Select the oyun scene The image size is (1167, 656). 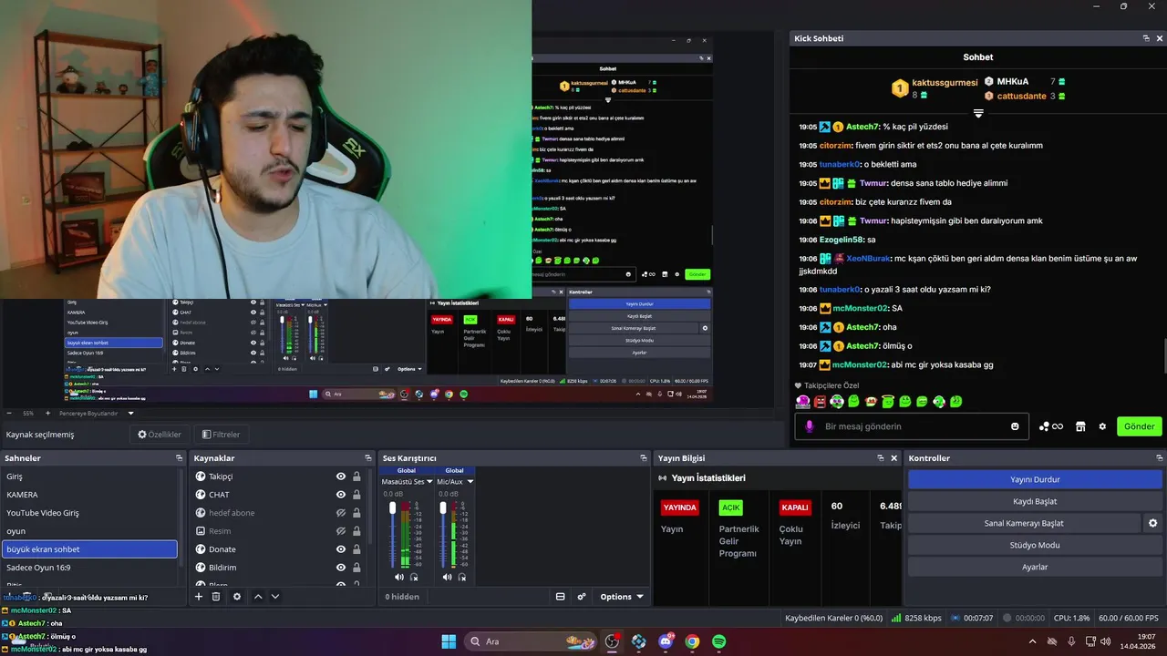tap(89, 531)
